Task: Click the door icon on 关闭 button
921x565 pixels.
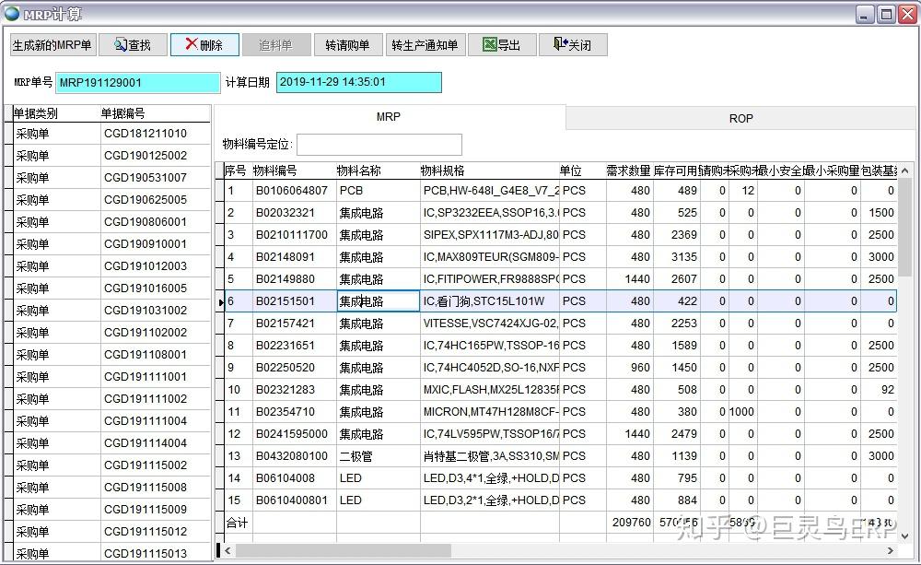Action: pos(560,43)
